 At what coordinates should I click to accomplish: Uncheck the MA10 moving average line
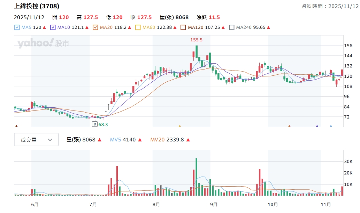[x=53, y=27]
